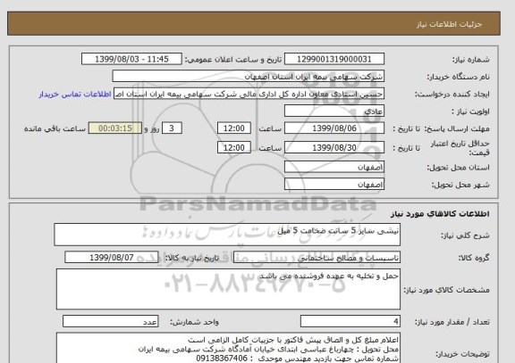Click the delivery province field اصفهان
The height and width of the screenshot is (363, 515).
[x=334, y=167]
